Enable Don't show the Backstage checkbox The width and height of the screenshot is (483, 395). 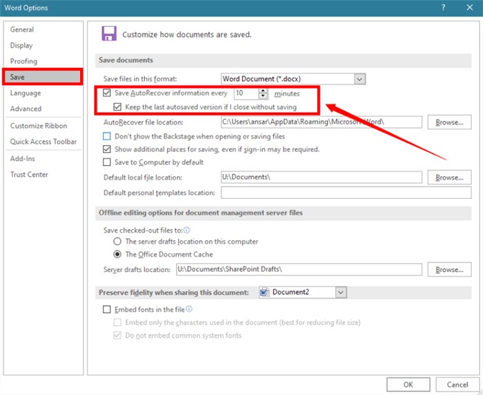pyautogui.click(x=106, y=136)
